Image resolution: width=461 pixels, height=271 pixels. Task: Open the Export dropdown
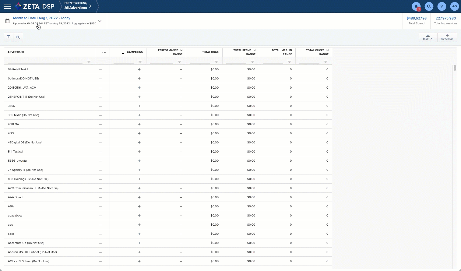pos(428,37)
